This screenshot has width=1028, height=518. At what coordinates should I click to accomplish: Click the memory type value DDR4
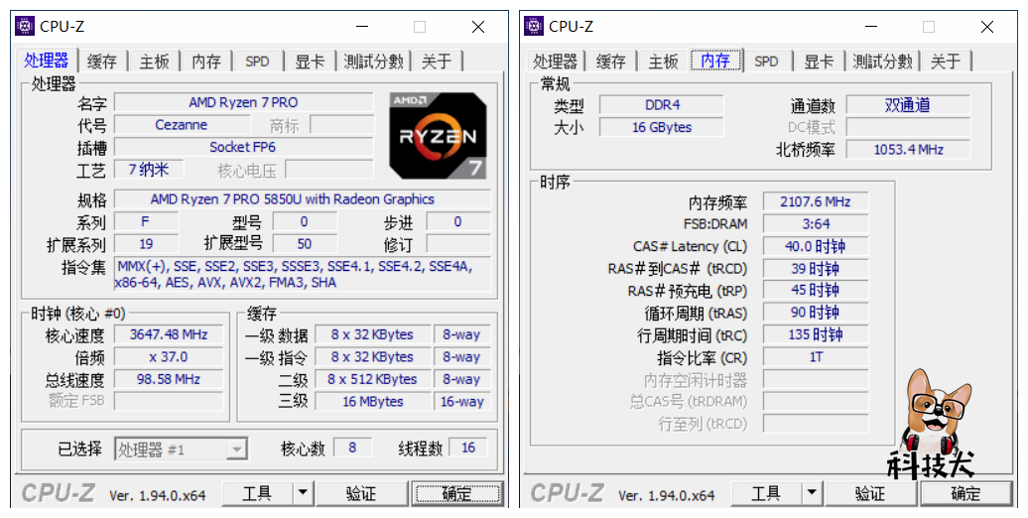[662, 105]
